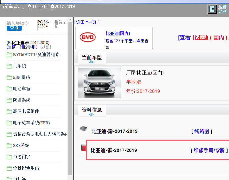The width and height of the screenshot is (229, 180).
Task: Open the 线路图 wiring diagram link
Action: [x=202, y=132]
